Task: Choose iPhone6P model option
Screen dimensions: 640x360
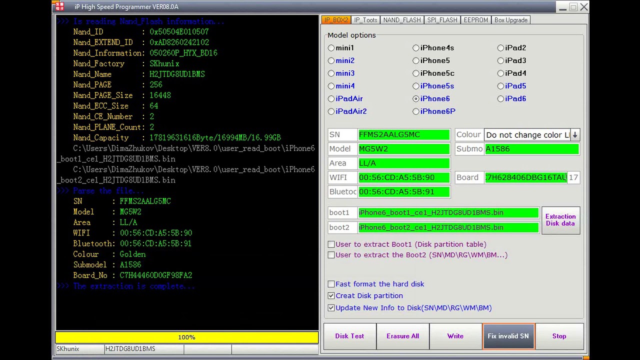Action: coord(416,111)
